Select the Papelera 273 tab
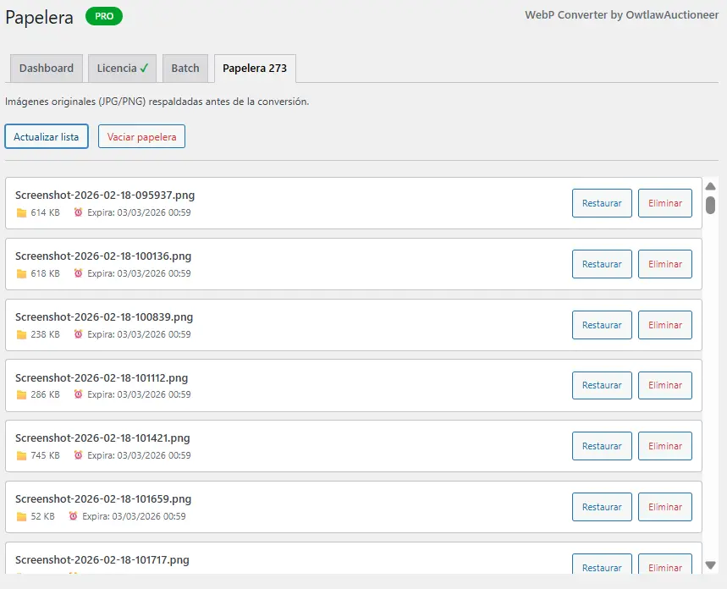The image size is (727, 589). tap(255, 69)
